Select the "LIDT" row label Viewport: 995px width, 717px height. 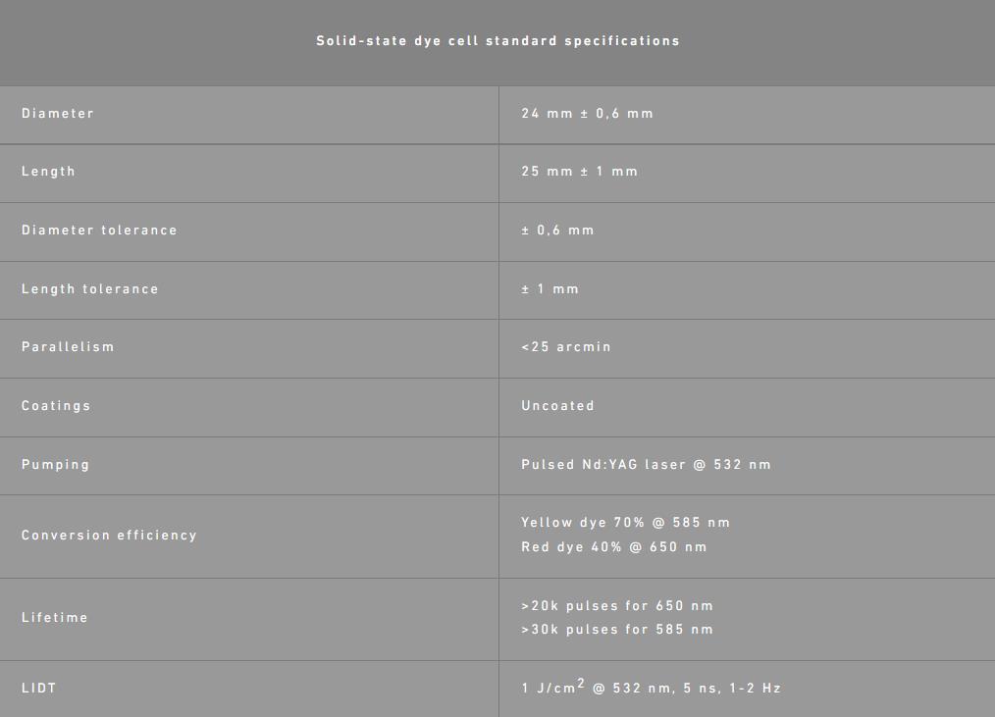39,689
